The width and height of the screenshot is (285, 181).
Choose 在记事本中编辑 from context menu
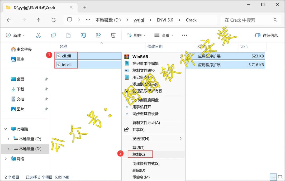click(145, 63)
